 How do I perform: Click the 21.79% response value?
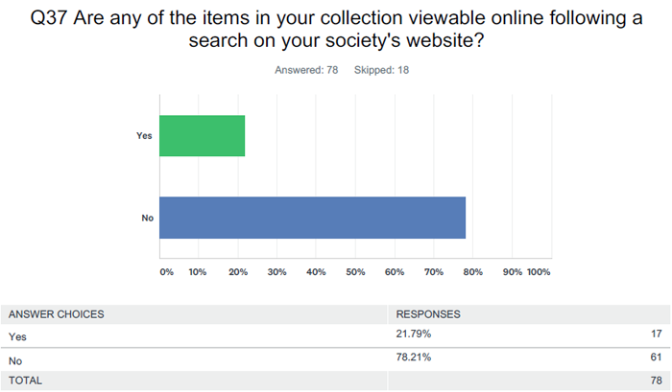(x=413, y=334)
